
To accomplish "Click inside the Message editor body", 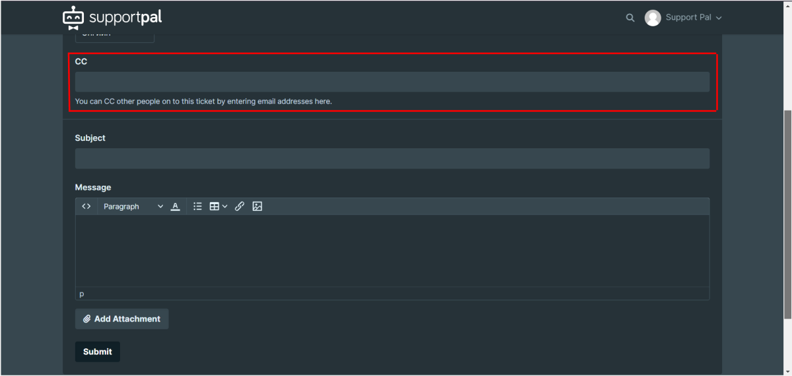I will [x=392, y=251].
